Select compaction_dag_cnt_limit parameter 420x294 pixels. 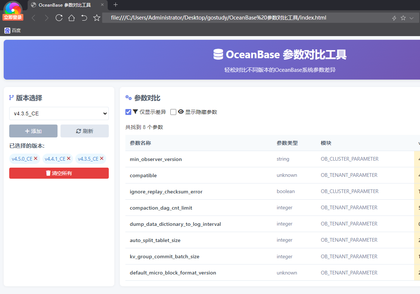[x=161, y=208]
